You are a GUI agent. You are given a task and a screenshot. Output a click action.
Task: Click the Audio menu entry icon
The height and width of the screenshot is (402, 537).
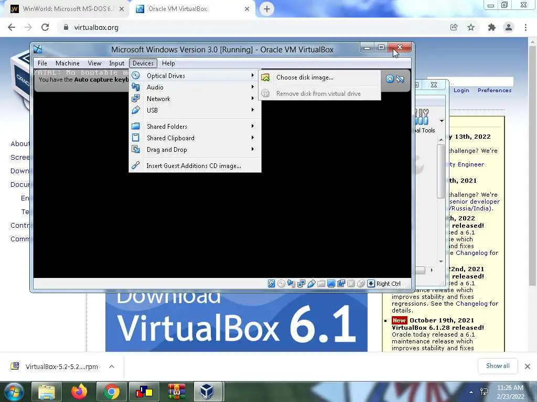[x=136, y=87]
